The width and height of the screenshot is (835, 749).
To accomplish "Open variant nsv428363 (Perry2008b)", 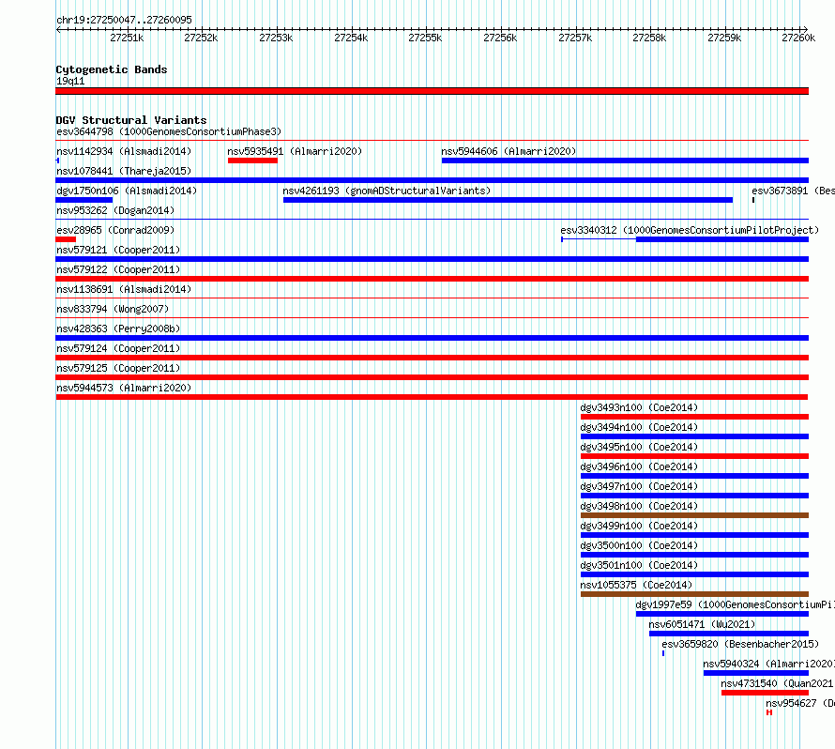I will tap(118, 329).
